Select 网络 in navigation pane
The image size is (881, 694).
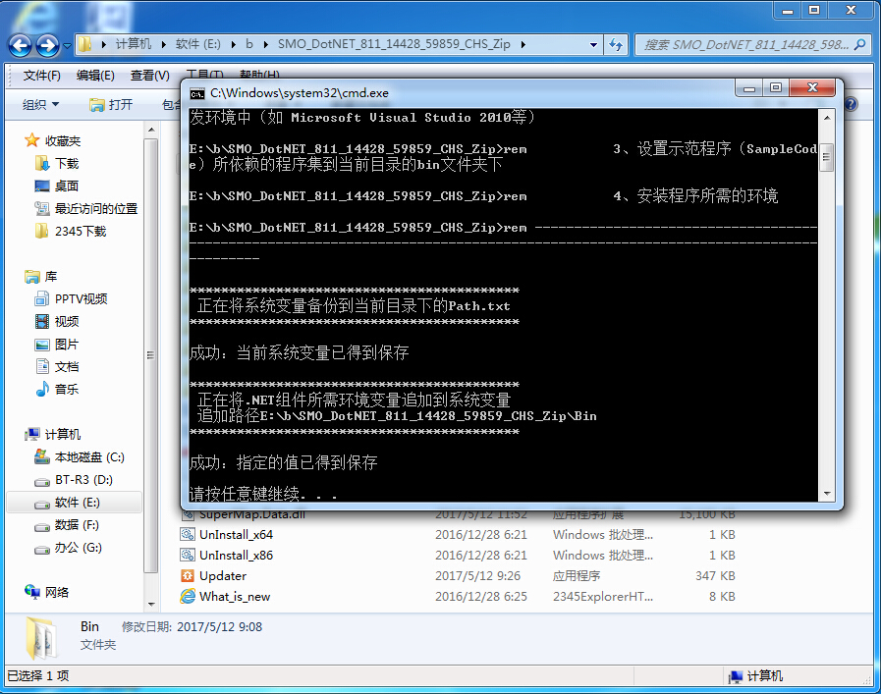[x=46, y=592]
